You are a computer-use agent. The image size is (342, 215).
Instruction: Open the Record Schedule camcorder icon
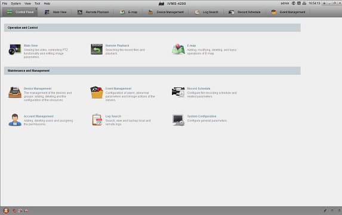pos(178,92)
